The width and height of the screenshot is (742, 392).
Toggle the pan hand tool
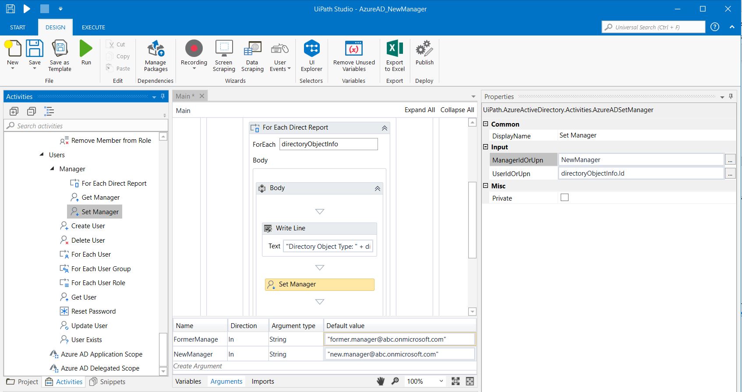tap(380, 381)
